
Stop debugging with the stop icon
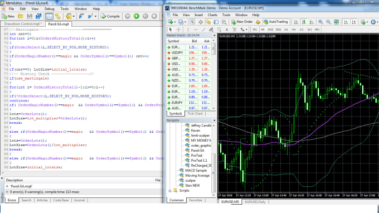[154, 16]
